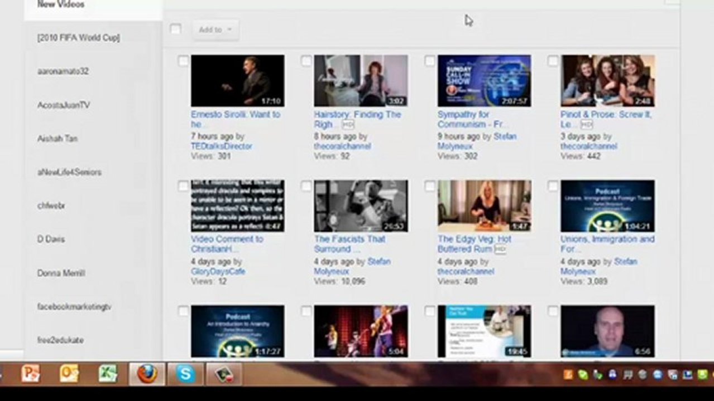Screen dimensions: 714x401
Task: Click the 1:47 Edgy Veg thumbnail
Action: coord(484,206)
